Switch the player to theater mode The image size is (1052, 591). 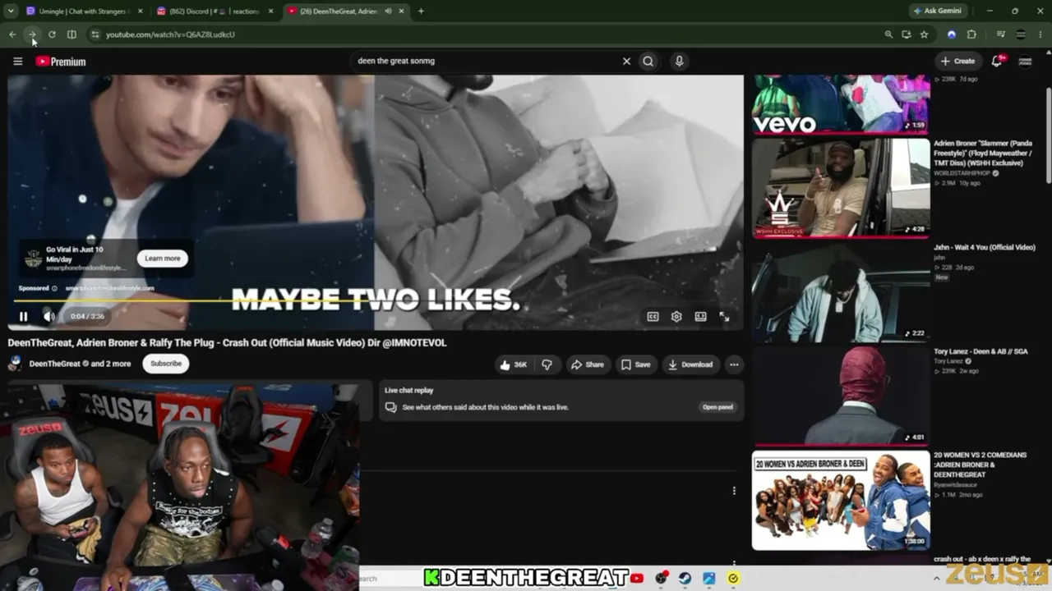(700, 316)
